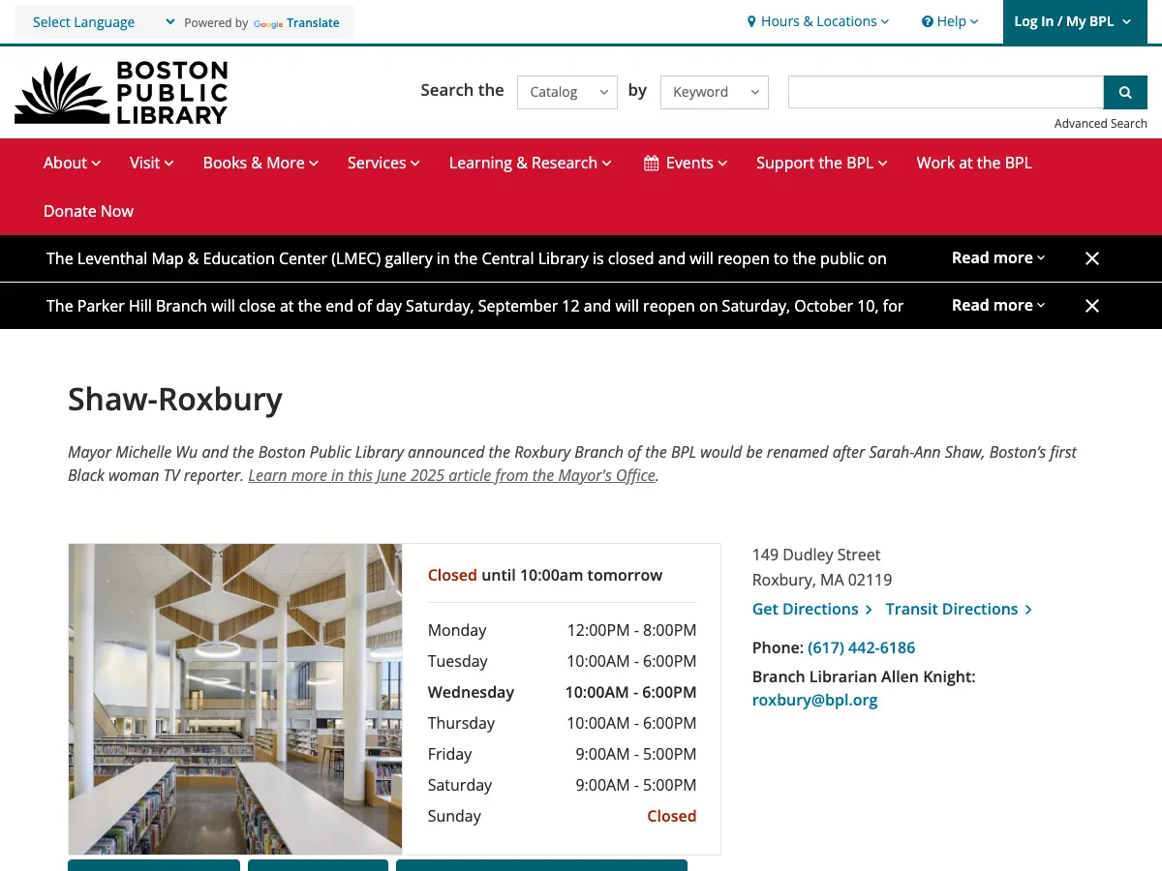Screen dimensions: 1162x871
Task: Click Transit Directions link
Action: (959, 609)
